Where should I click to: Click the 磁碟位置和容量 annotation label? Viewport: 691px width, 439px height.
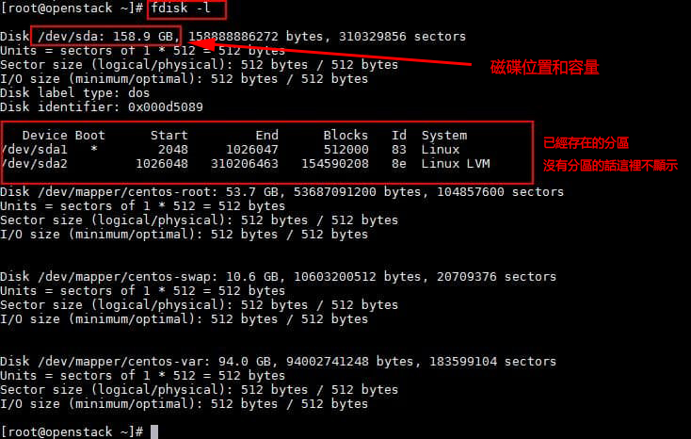tap(545, 69)
